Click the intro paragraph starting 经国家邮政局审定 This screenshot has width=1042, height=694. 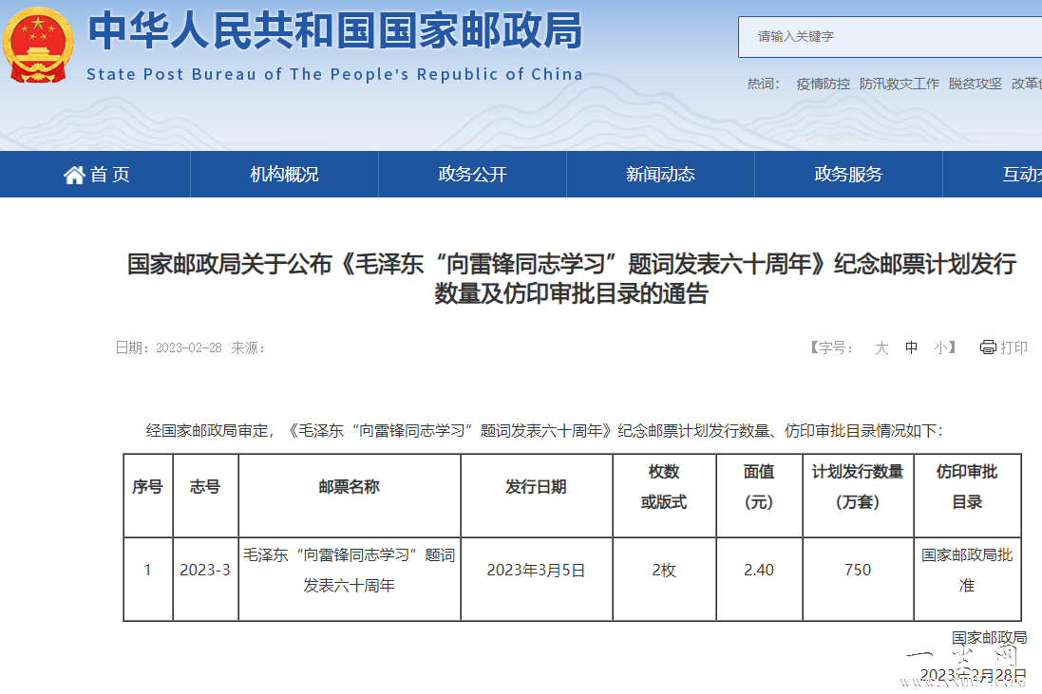[x=544, y=431]
